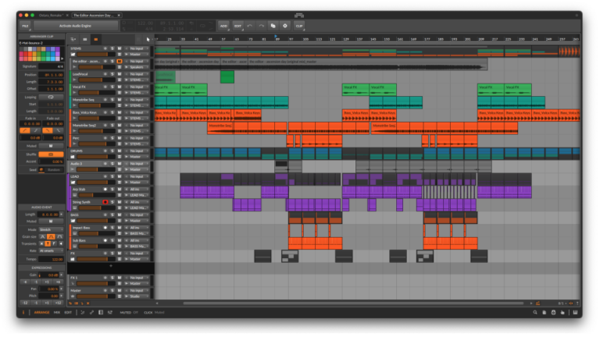Open the Studio output dropdown on Master track
The height and width of the screenshot is (337, 600).
click(x=137, y=296)
